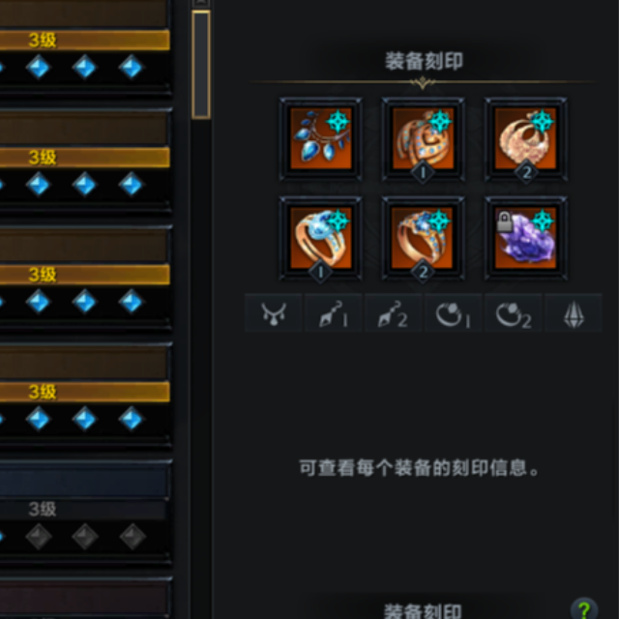Image resolution: width=619 pixels, height=619 pixels.
Task: Open the necklace engraving tab
Action: (x=274, y=313)
